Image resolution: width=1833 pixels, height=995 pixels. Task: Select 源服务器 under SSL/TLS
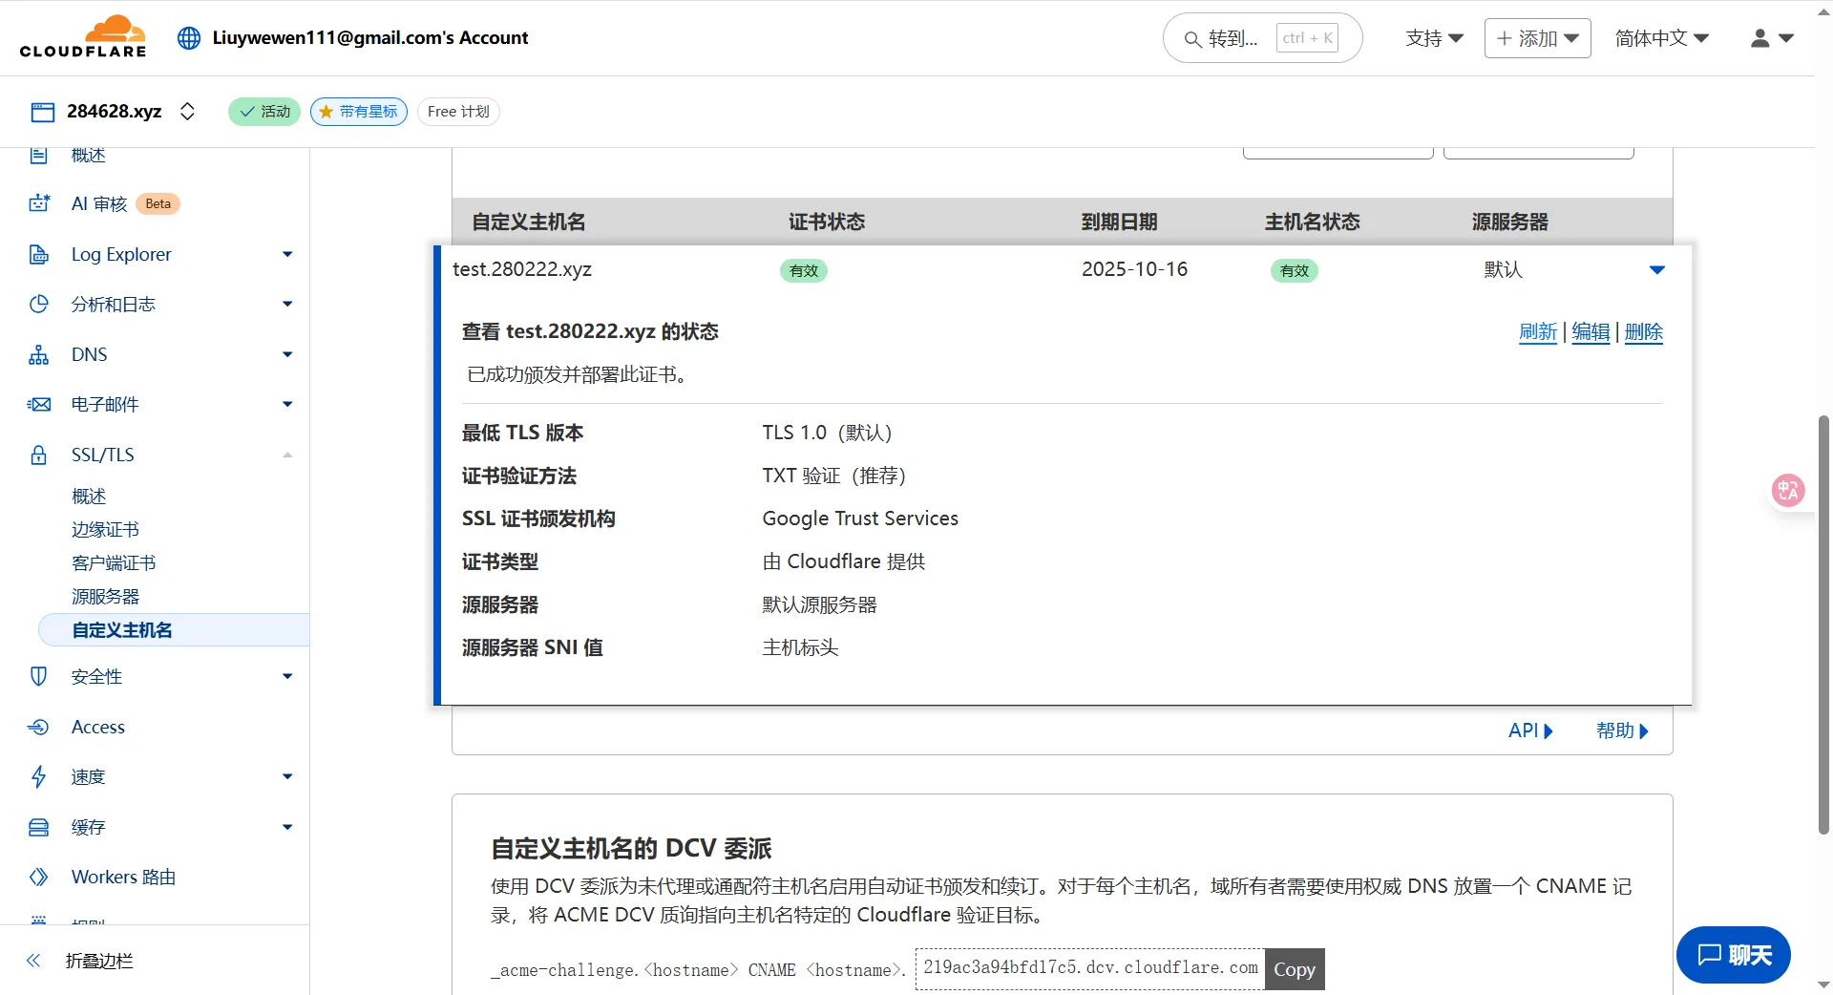[105, 597]
